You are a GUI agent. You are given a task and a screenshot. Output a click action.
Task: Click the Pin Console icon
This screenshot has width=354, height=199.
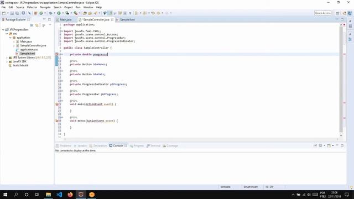pyautogui.click(x=315, y=145)
